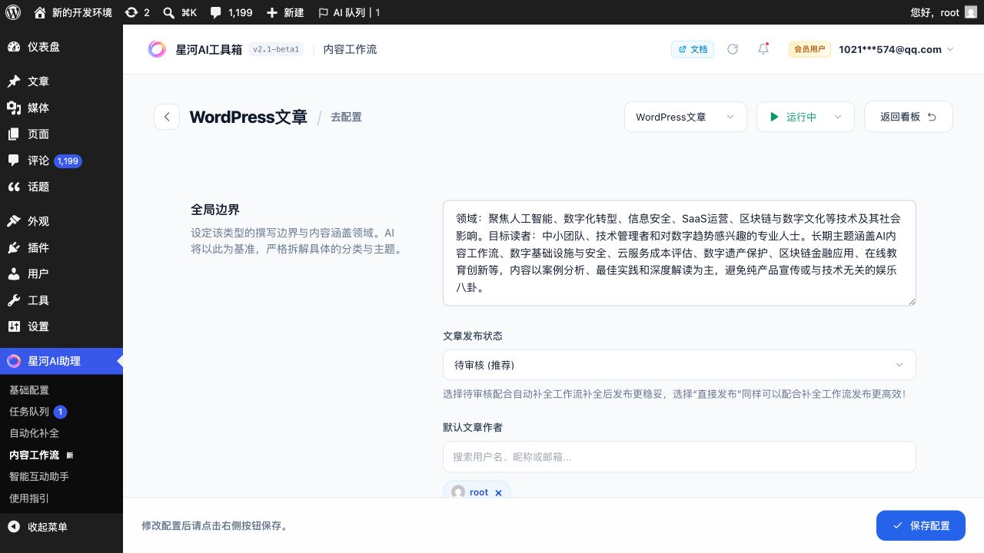Open AI 队列 flag item
The image size is (984, 553).
tap(348, 12)
